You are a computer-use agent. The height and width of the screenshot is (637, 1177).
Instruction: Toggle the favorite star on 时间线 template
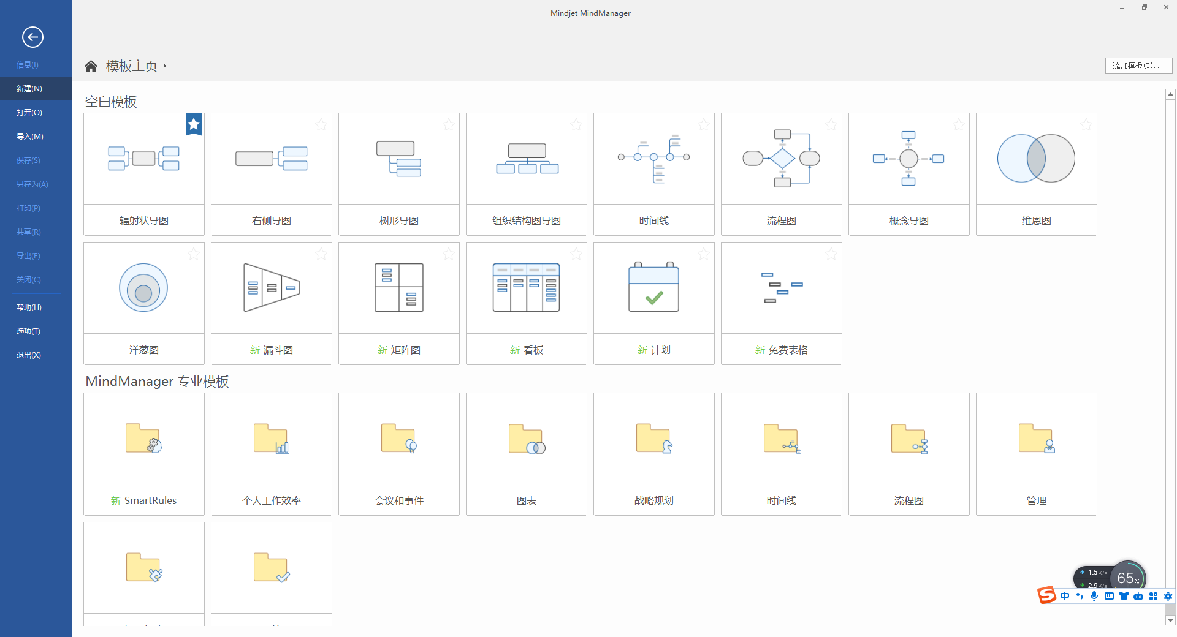tap(704, 125)
